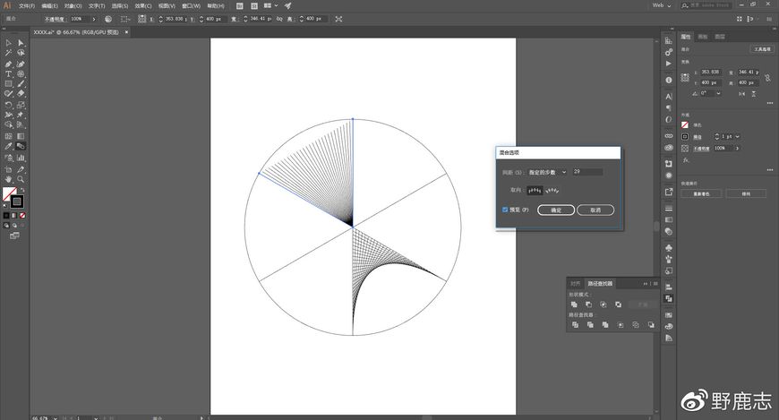
Task: Select the Column Graph tool
Action: click(x=21, y=158)
